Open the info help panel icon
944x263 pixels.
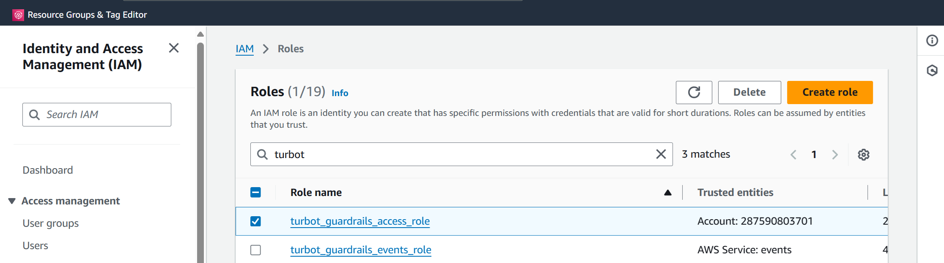(932, 40)
